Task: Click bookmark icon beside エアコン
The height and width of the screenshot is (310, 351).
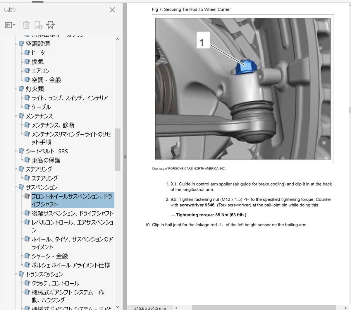Action: tap(27, 71)
